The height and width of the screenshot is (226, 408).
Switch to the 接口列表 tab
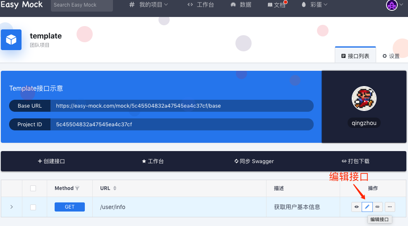point(355,56)
